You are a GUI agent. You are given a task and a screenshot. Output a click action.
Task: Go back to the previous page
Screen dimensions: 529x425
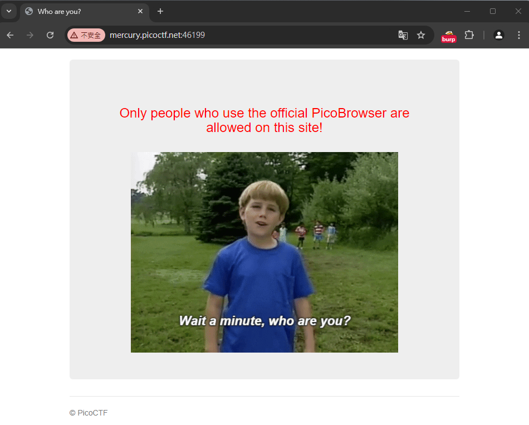(10, 35)
